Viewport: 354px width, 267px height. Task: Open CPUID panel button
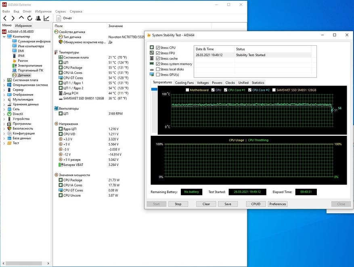click(256, 204)
